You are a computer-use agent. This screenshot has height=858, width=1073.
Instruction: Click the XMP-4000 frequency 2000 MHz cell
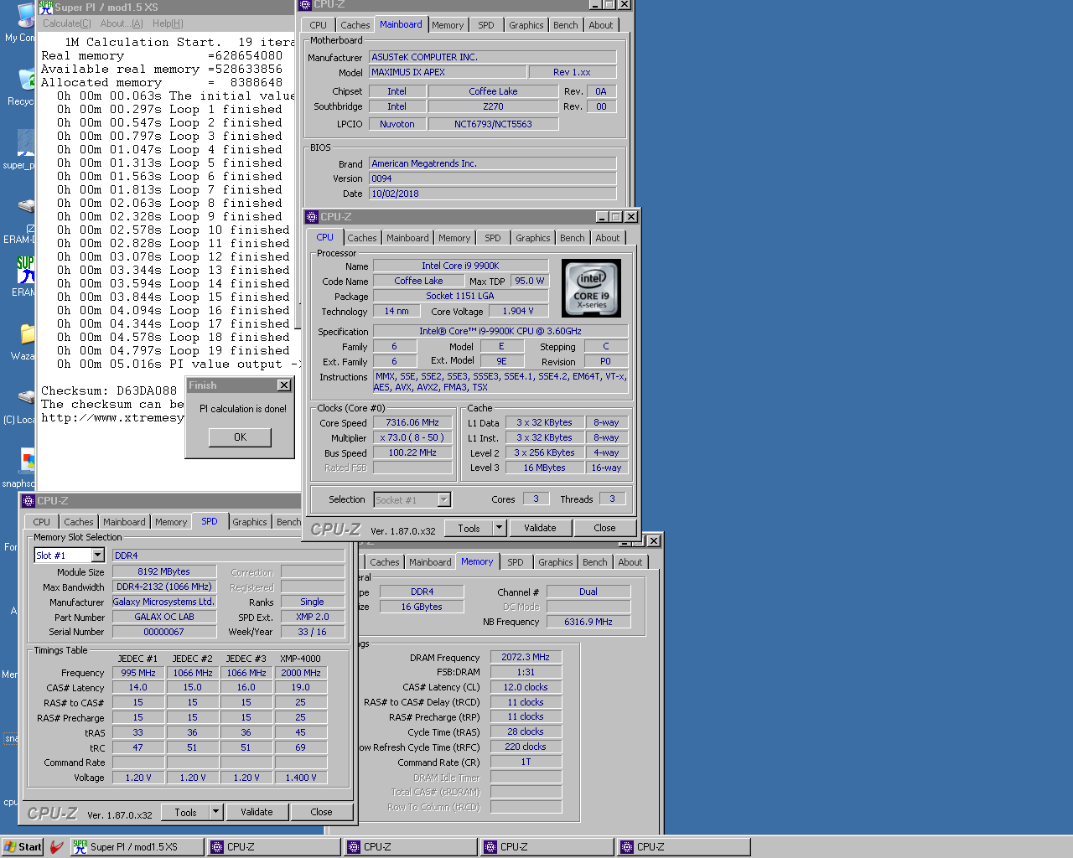[x=301, y=673]
